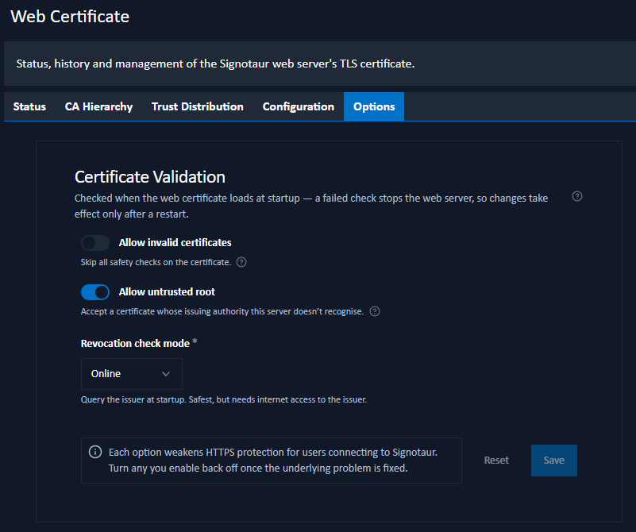Viewport: 636px width, 532px height.
Task: Click the info icon in the HTTPS warning
Action: (95, 452)
